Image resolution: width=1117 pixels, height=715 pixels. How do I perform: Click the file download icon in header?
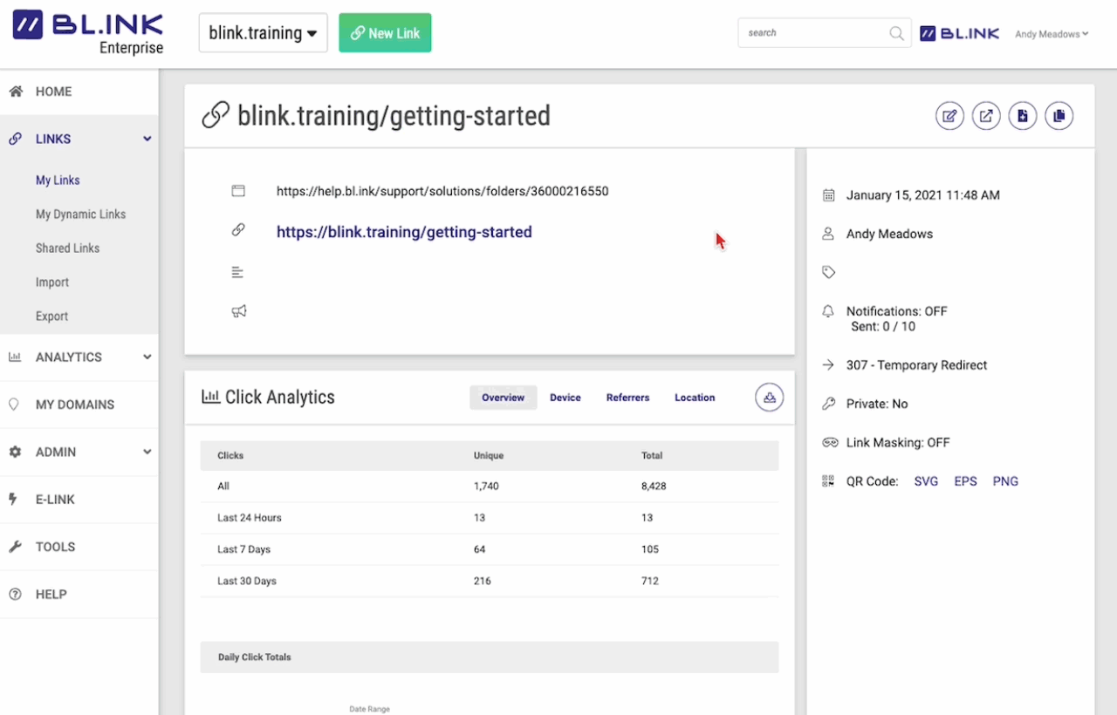tap(1023, 116)
